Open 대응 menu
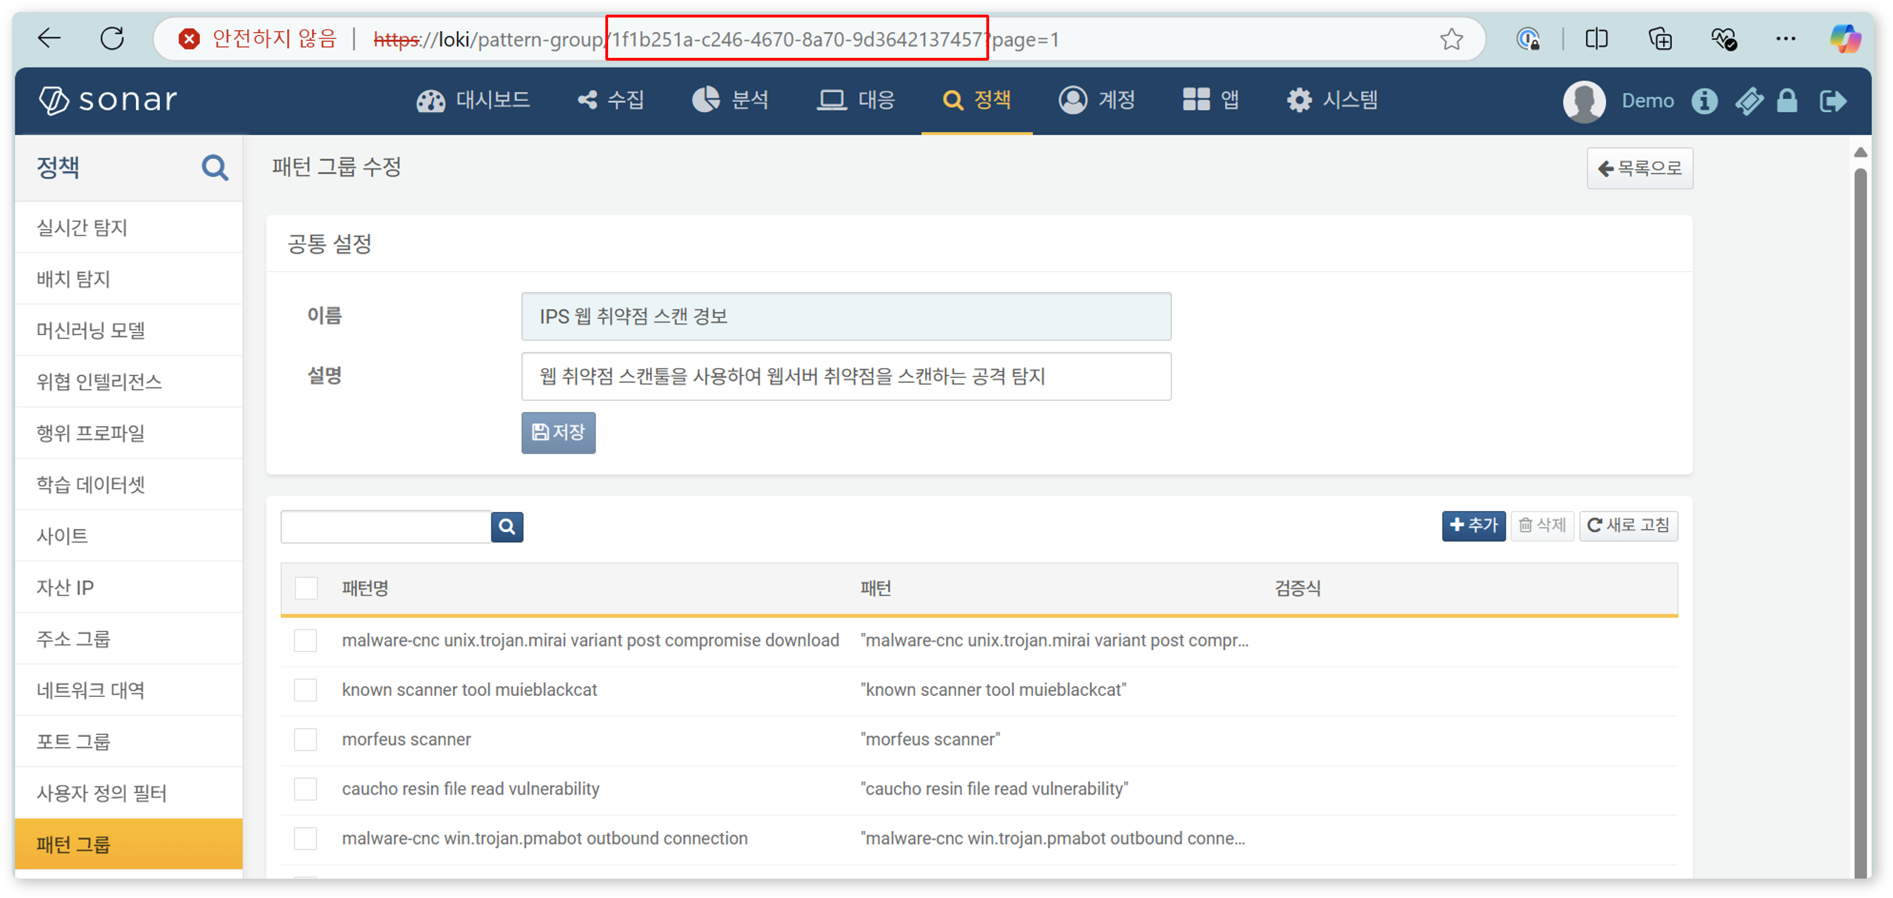The image size is (1893, 898). point(856,100)
